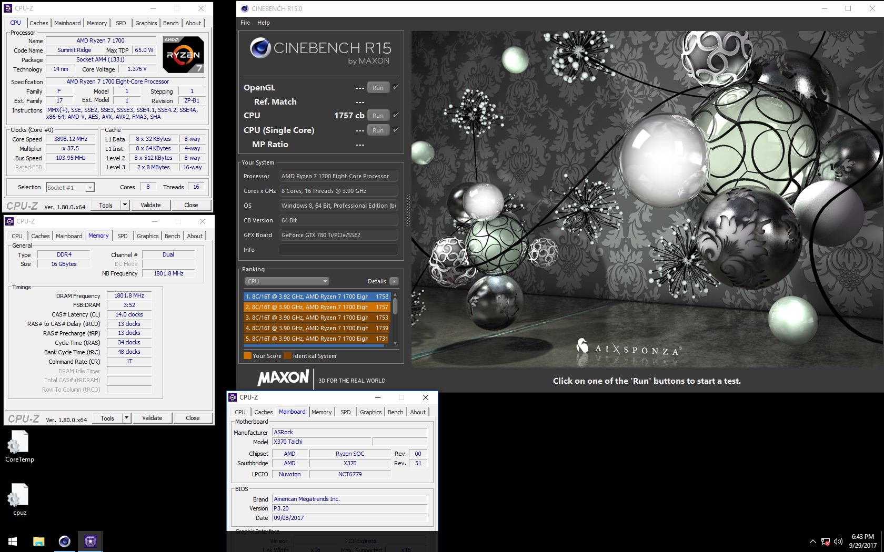This screenshot has width=884, height=552.
Task: Click Validate in the Memory CPU-Z window
Action: coord(152,418)
